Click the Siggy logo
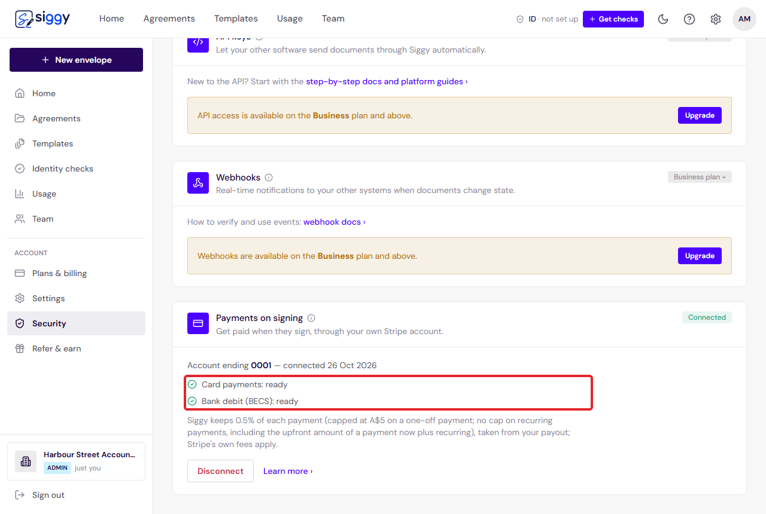Viewport: 766px width, 514px height. (42, 19)
